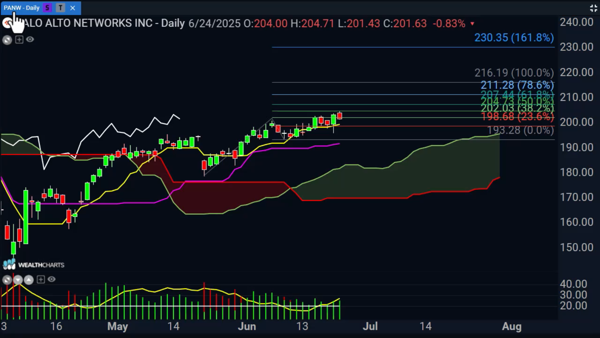Screen dimensions: 600x338
Task: Click the low value L:201.43
Action: tap(359, 23)
